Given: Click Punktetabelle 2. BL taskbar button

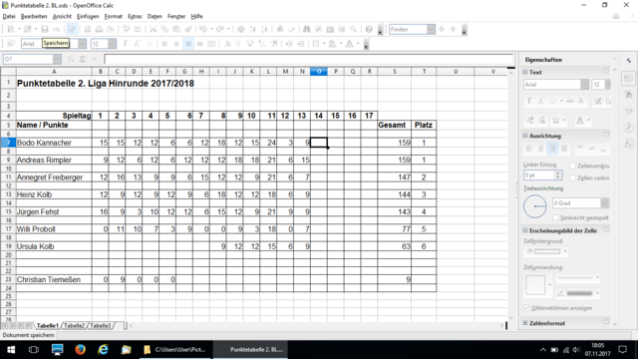Looking at the screenshot, I should point(250,350).
